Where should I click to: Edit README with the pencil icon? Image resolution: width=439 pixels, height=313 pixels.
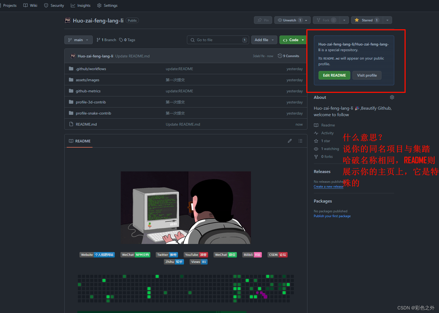[x=290, y=141]
